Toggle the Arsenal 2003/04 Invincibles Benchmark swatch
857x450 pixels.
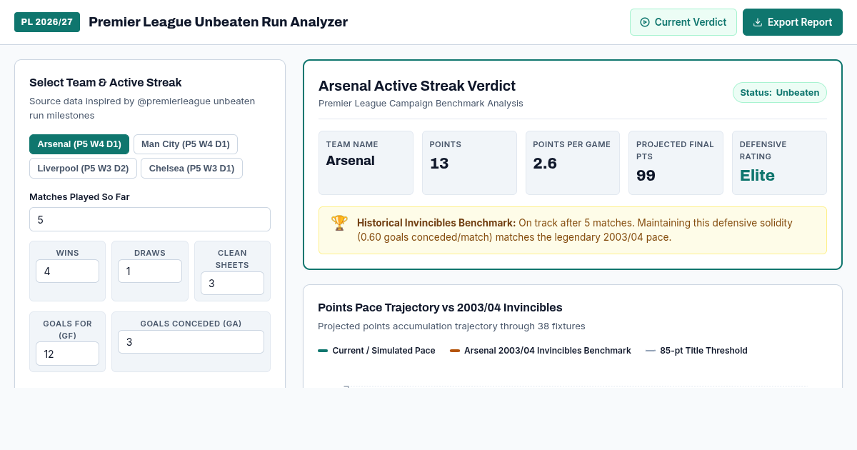pyautogui.click(x=455, y=351)
